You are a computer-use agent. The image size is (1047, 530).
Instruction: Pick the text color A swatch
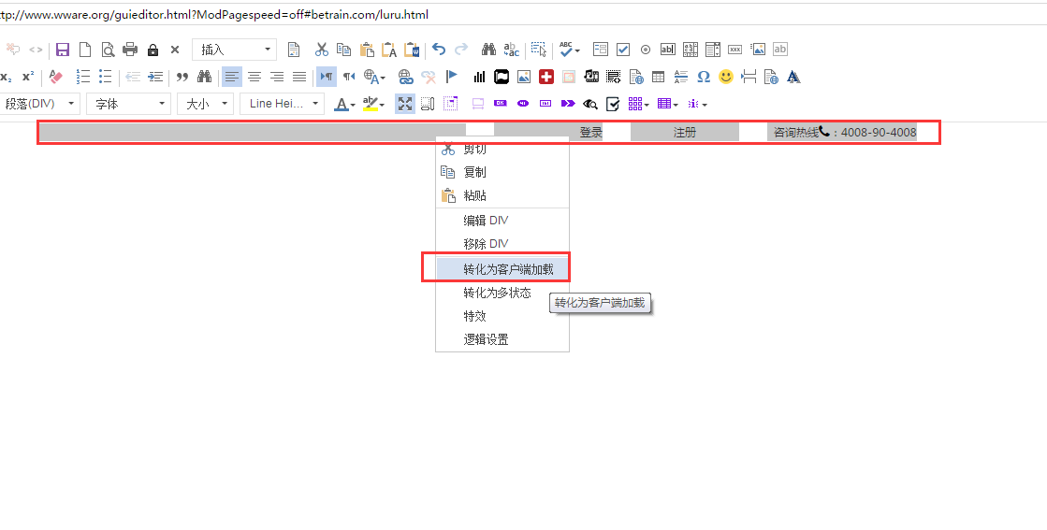point(342,104)
